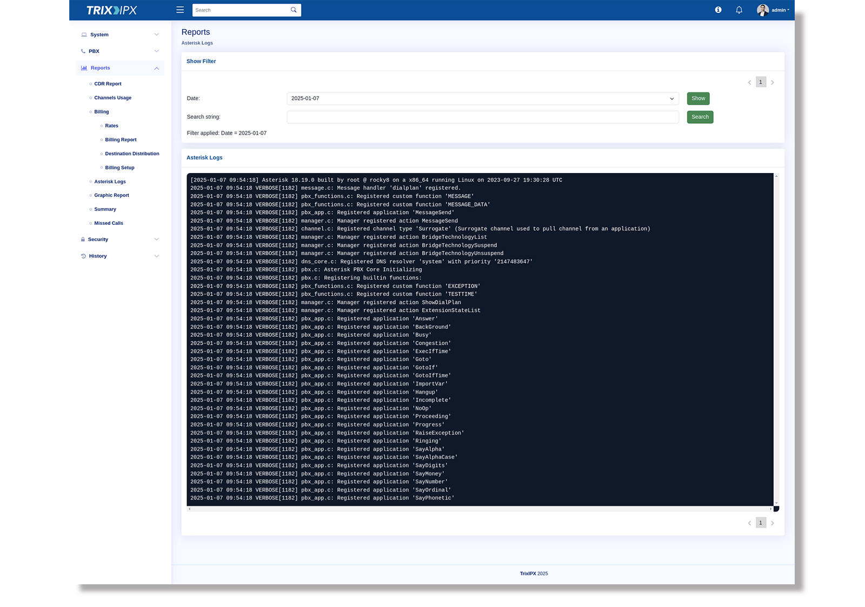Open CDR Report page
The height and width of the screenshot is (607, 865).
(x=108, y=84)
